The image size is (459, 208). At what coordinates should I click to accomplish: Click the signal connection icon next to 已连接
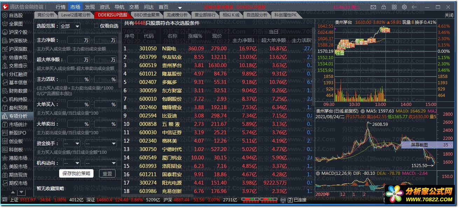click(283, 200)
